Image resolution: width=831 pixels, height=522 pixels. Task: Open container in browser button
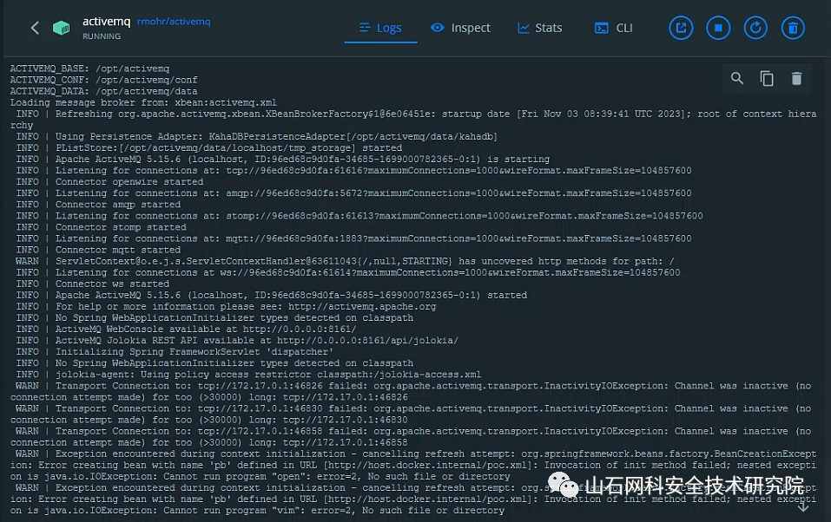pos(681,28)
